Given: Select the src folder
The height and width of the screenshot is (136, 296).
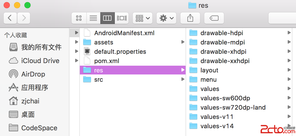Looking at the screenshot, I should coord(98,79).
